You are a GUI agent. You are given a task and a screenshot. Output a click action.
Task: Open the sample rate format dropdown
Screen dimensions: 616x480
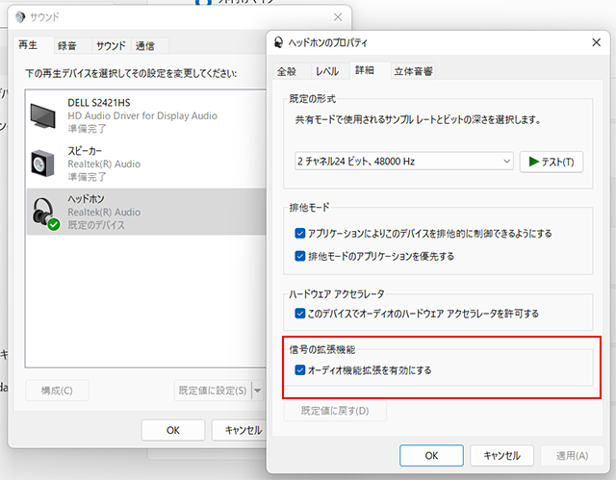tap(404, 162)
